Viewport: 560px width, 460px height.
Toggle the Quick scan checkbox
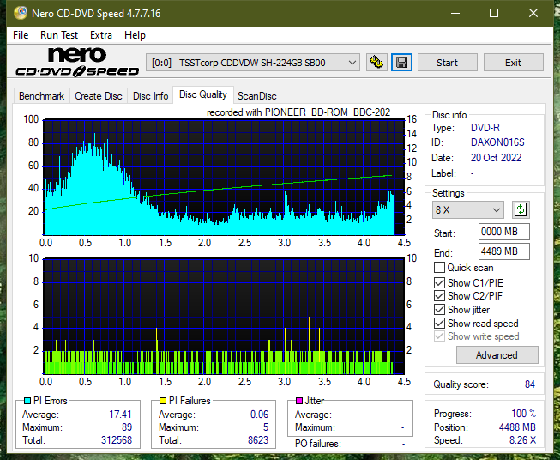[x=439, y=268]
